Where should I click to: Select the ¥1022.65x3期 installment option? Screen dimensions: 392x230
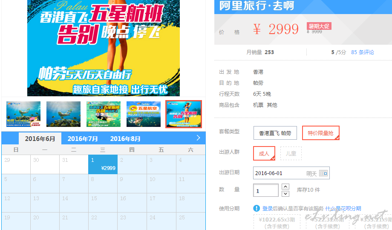pyautogui.click(x=277, y=222)
